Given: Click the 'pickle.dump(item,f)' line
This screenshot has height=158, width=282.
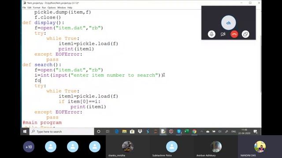Looking at the screenshot, I should (63, 12).
